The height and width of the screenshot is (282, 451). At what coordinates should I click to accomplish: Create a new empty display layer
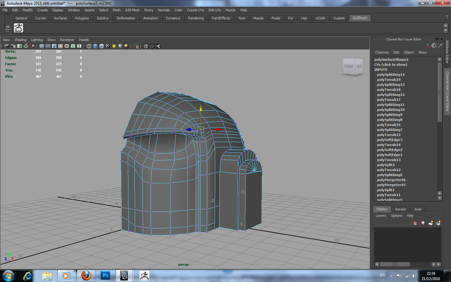[431, 223]
